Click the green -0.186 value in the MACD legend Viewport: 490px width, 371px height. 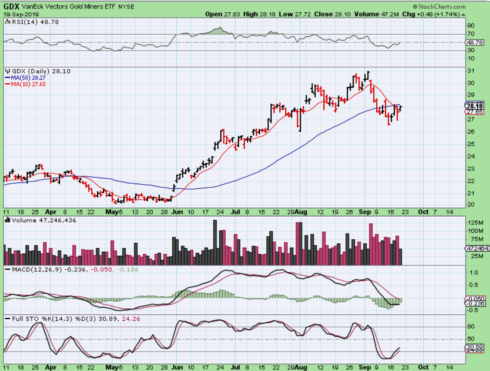(128, 269)
